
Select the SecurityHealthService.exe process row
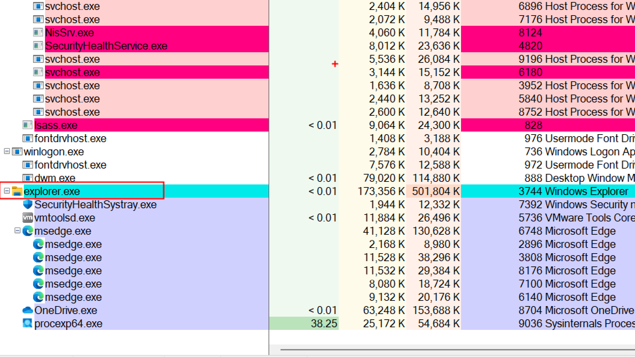tap(106, 46)
